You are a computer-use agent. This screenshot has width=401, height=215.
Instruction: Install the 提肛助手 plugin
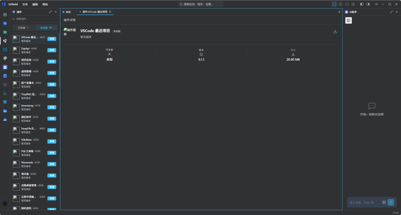coord(52,118)
